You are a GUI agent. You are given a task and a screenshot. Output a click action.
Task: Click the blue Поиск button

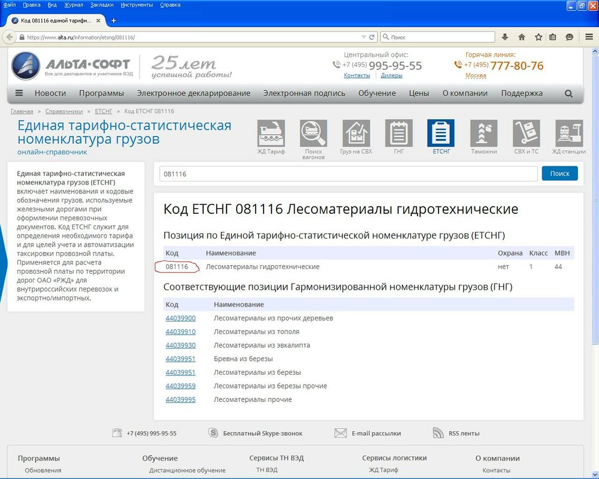pos(559,174)
